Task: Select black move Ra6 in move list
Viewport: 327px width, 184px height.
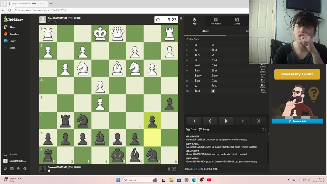Action: click(x=214, y=60)
